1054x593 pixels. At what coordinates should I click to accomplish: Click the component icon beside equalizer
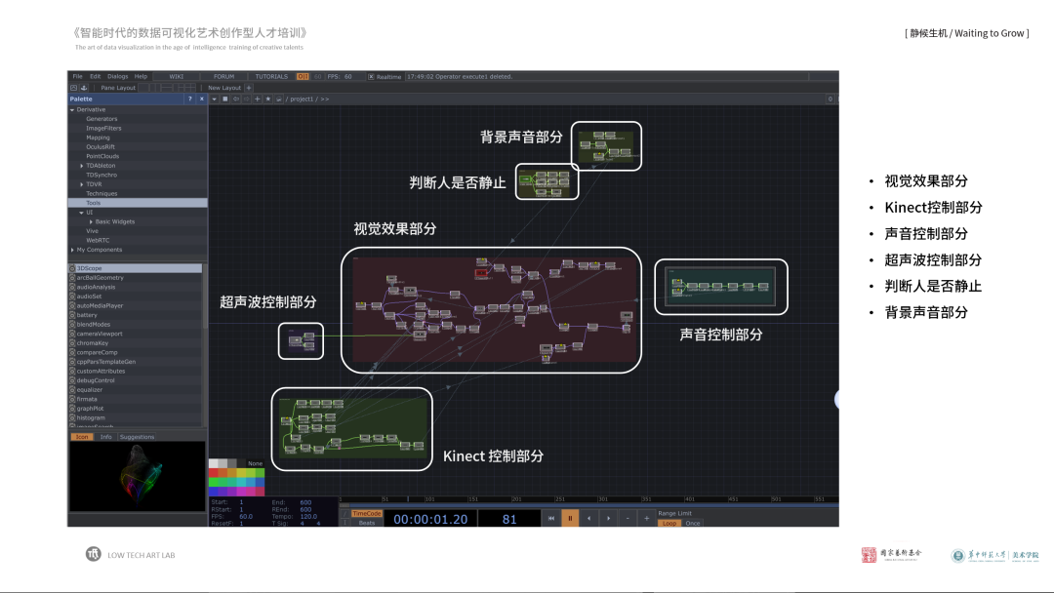(72, 389)
